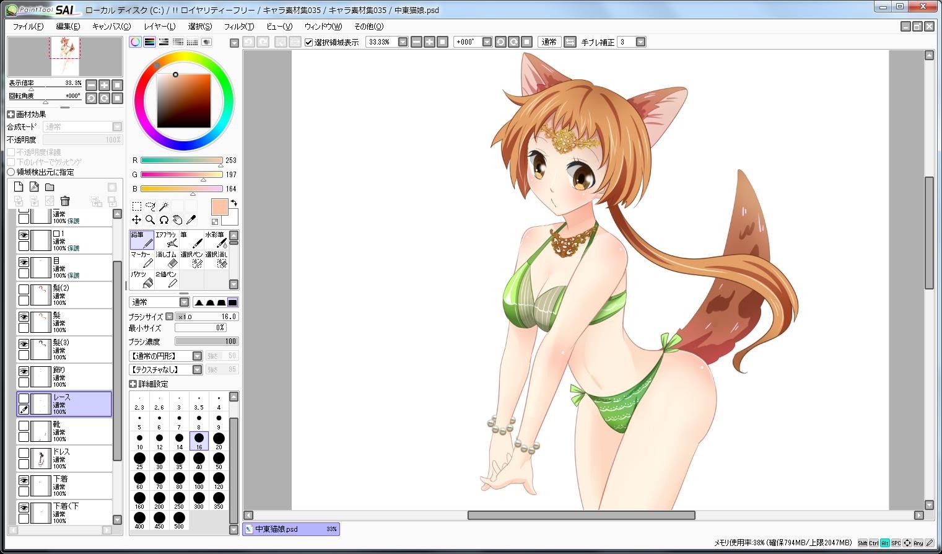The image size is (942, 554).
Task: Select the 中東猫娘.psd document tab
Action: (291, 529)
